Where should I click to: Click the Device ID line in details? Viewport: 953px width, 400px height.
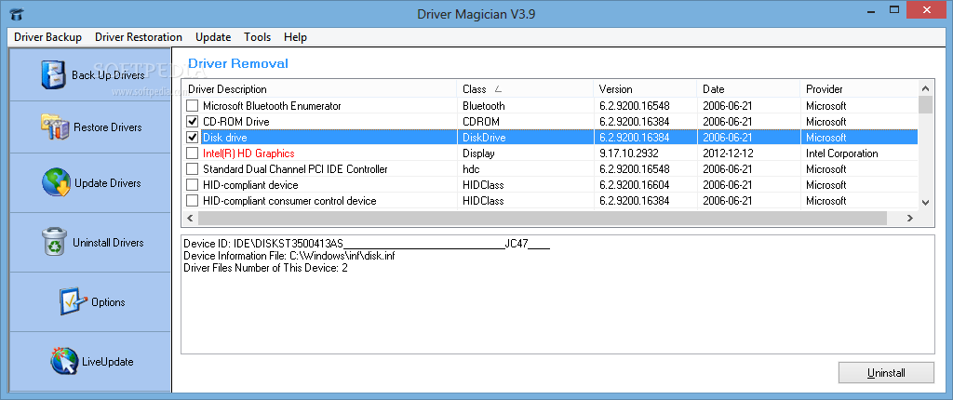[x=367, y=245]
